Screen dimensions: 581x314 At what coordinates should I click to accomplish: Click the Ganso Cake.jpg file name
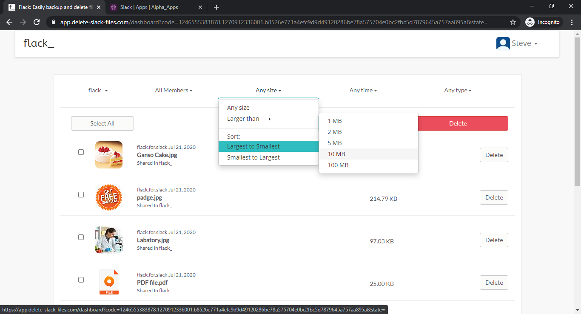click(x=157, y=155)
